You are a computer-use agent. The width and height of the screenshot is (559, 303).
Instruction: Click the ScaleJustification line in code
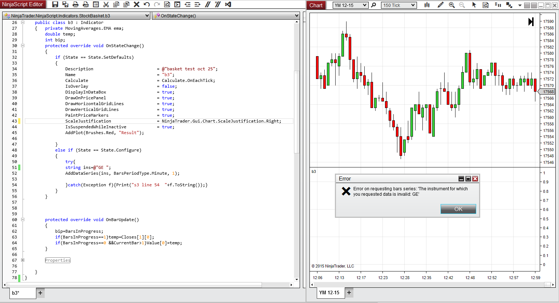159,121
